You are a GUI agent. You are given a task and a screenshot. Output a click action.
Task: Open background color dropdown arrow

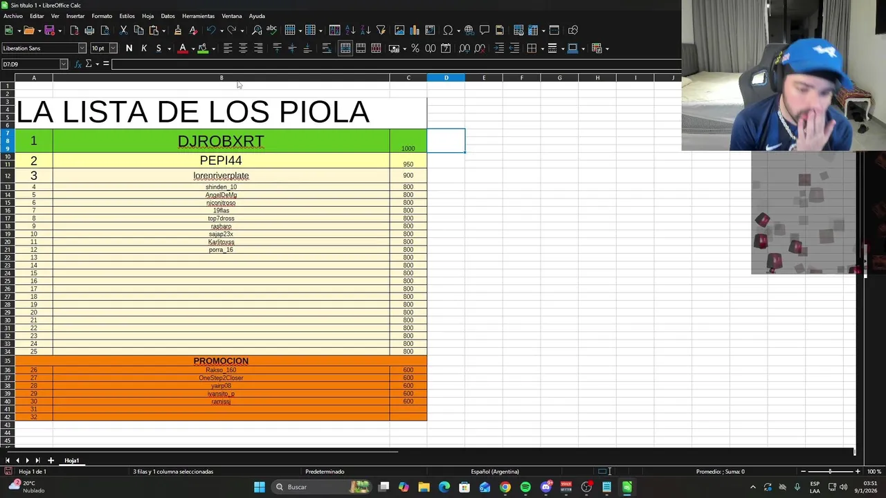click(213, 48)
